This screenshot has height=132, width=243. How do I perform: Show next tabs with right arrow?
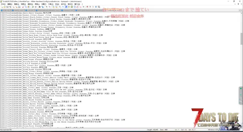[242, 10]
